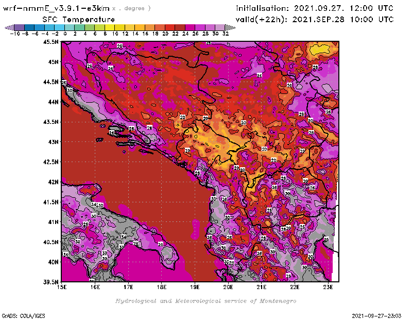Image resolution: width=412 pixels, height=319 pixels.
Task: Click the '15E' longitude label
Action: (x=62, y=287)
